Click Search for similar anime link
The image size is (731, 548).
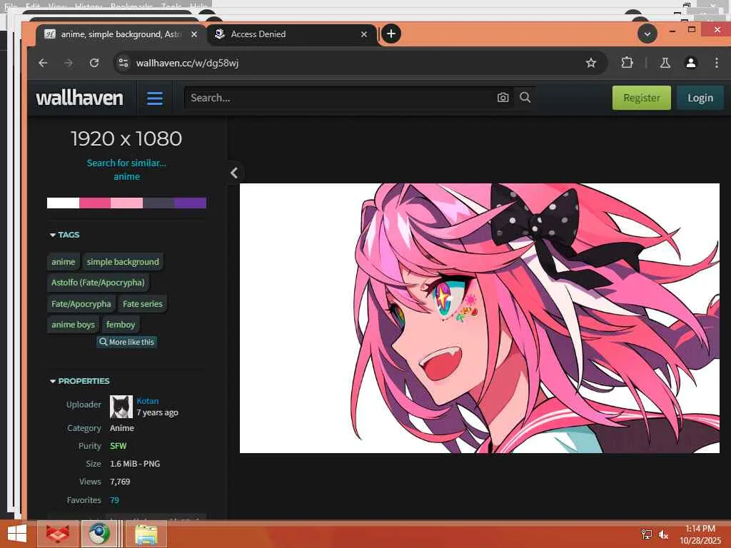point(126,170)
